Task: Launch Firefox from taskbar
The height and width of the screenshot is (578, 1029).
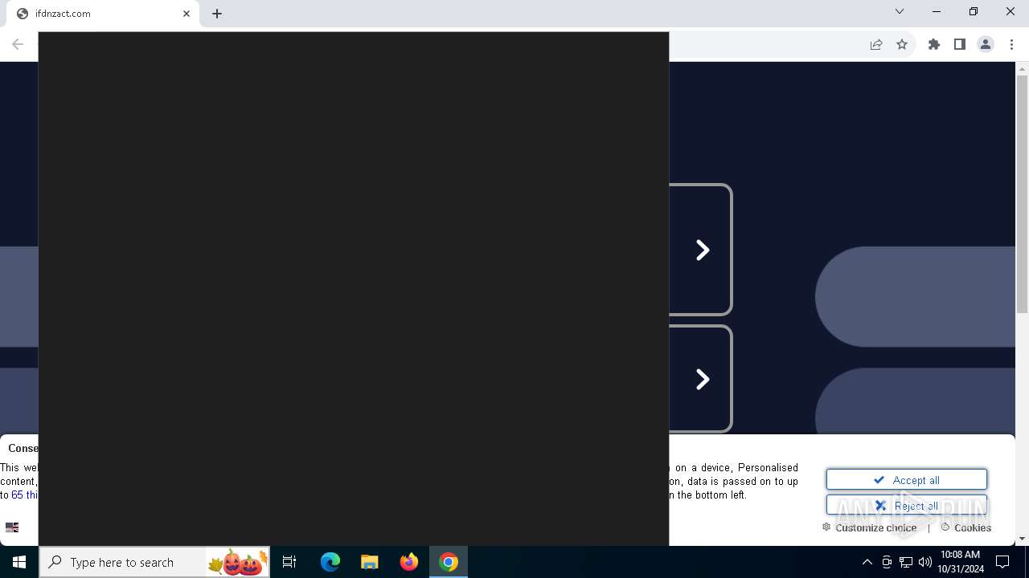Action: 409,562
